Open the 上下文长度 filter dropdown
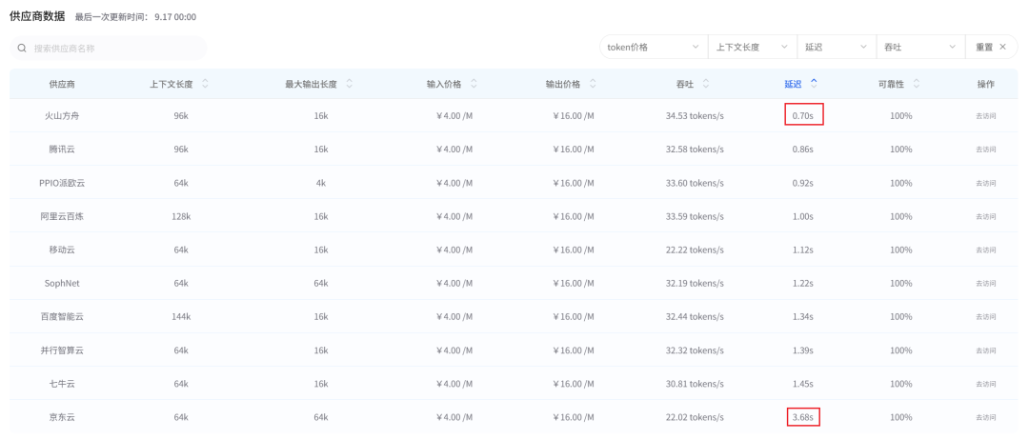Screen dimensions: 1029x440 [752, 48]
